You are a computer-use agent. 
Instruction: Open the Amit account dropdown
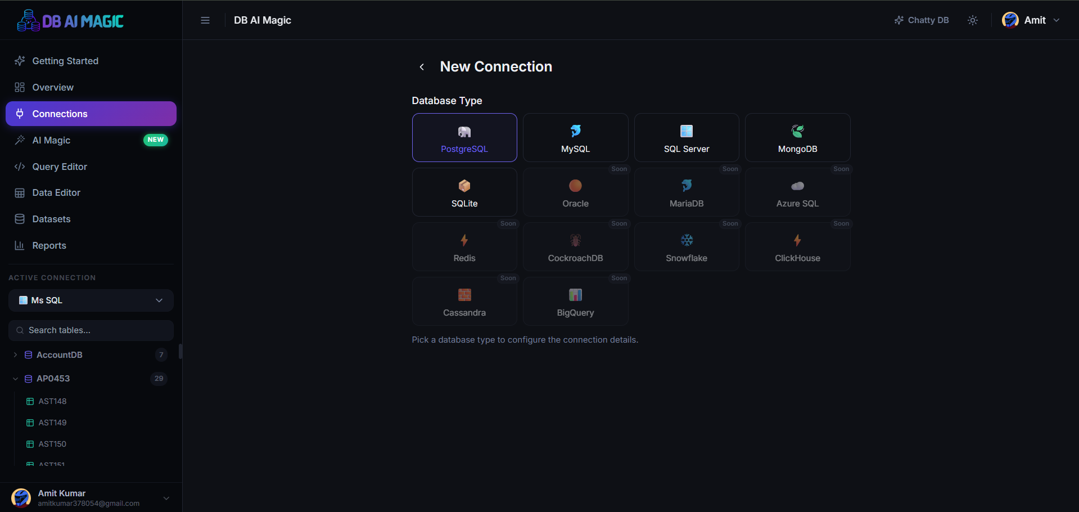pyautogui.click(x=1031, y=20)
